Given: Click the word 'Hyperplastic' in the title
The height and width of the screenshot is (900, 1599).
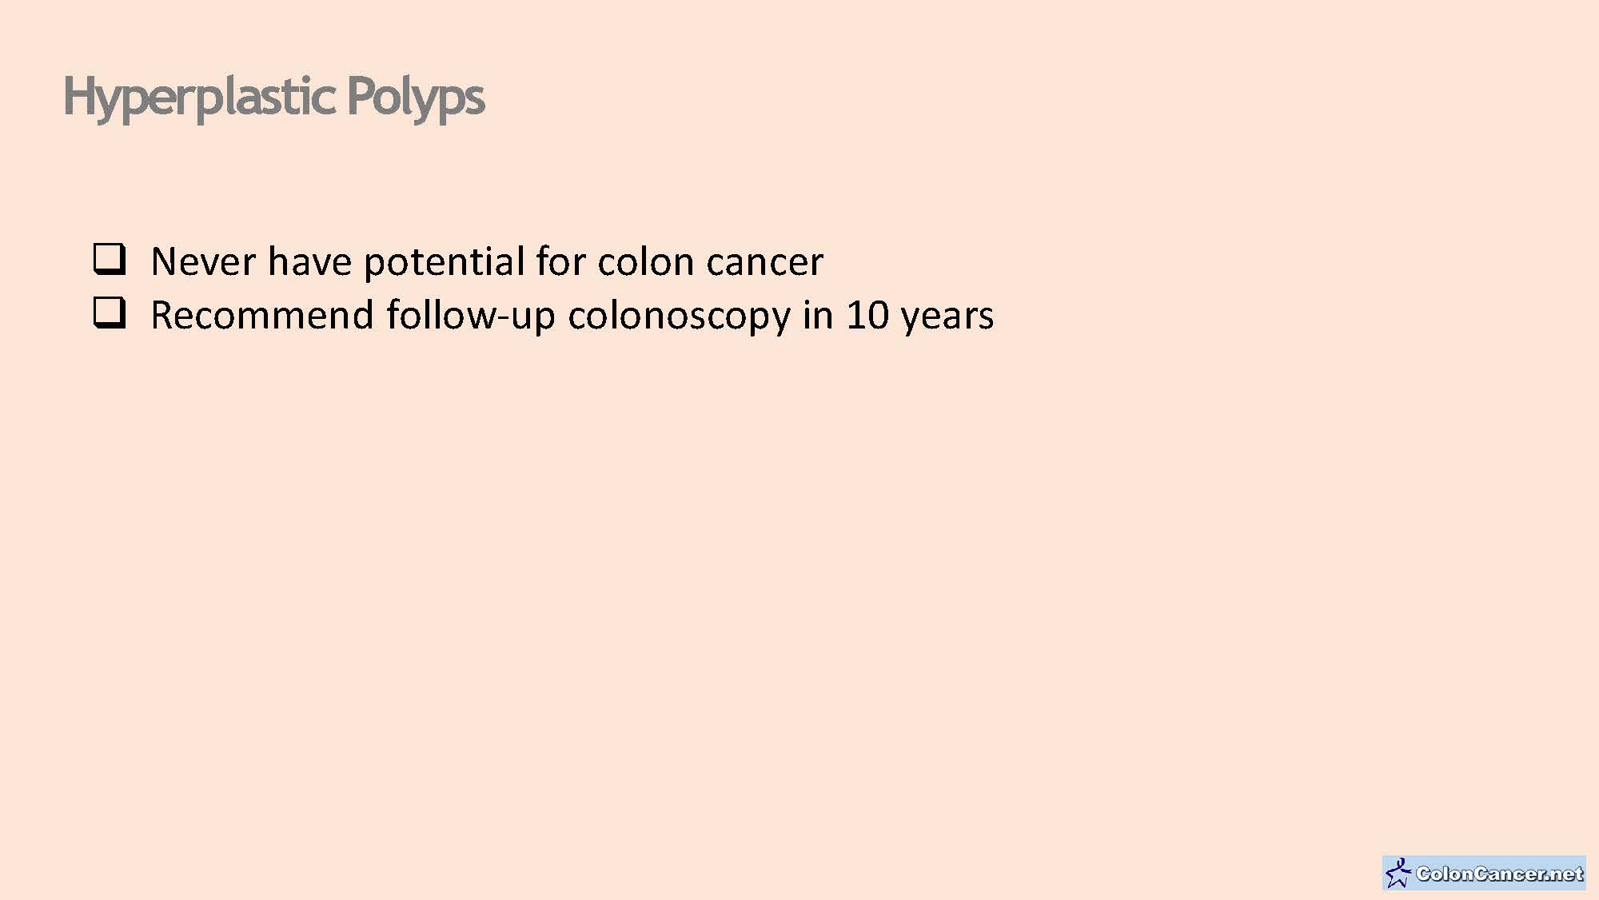Looking at the screenshot, I should click(198, 98).
